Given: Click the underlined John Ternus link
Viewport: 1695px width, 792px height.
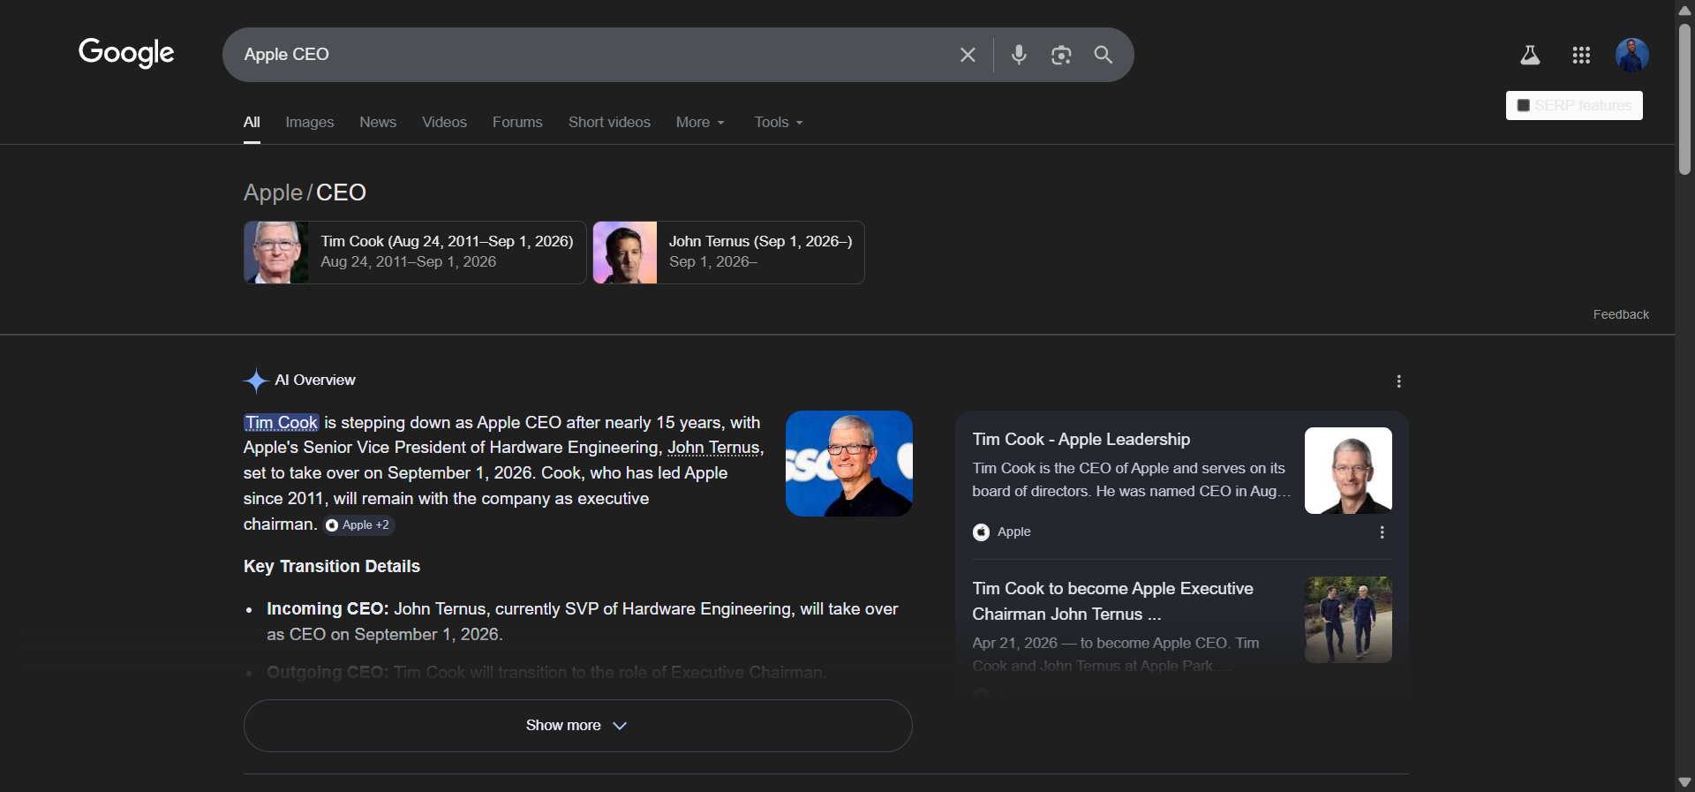Looking at the screenshot, I should click(713, 448).
